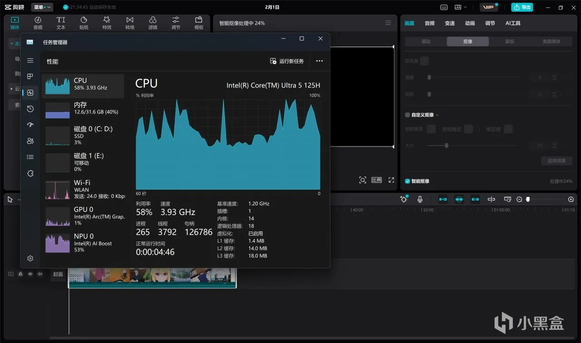Viewport: 581px width, 343px height.
Task: Select the 抠像 sub-tab
Action: (x=468, y=41)
